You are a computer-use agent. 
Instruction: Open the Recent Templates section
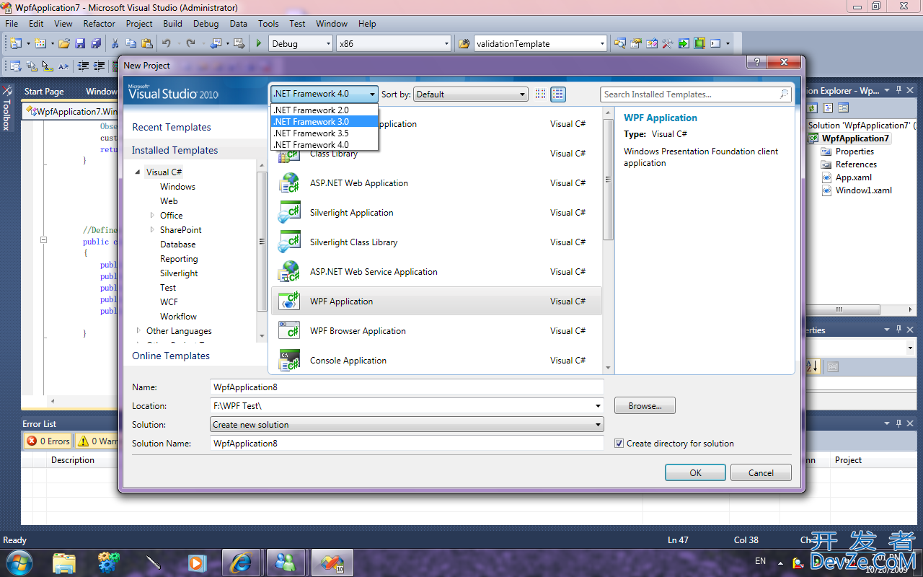point(172,127)
